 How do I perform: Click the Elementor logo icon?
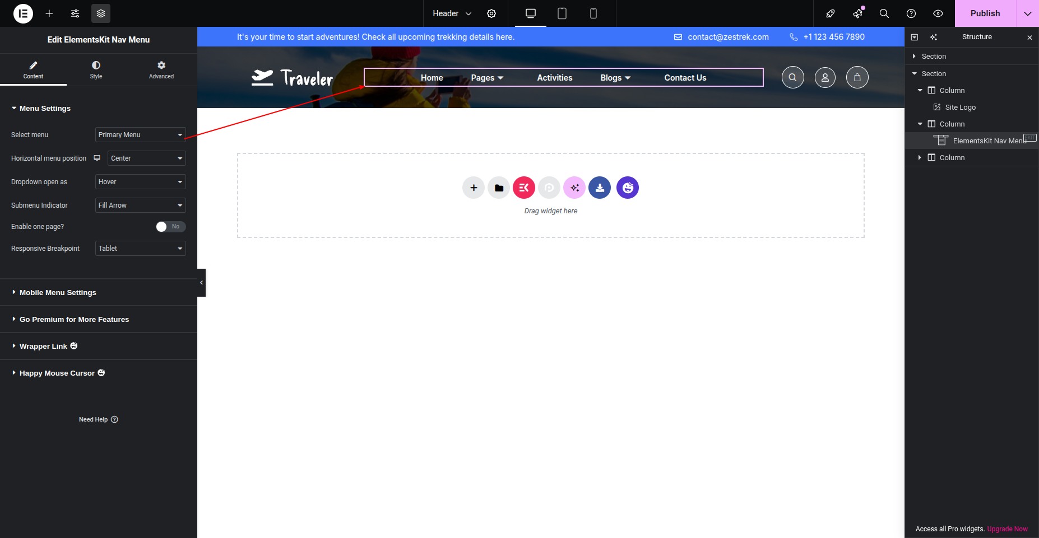click(x=23, y=13)
